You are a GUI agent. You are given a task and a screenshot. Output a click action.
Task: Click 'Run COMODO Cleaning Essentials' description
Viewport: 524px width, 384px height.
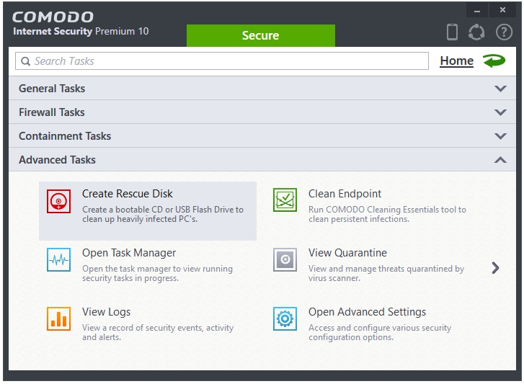pyautogui.click(x=387, y=214)
